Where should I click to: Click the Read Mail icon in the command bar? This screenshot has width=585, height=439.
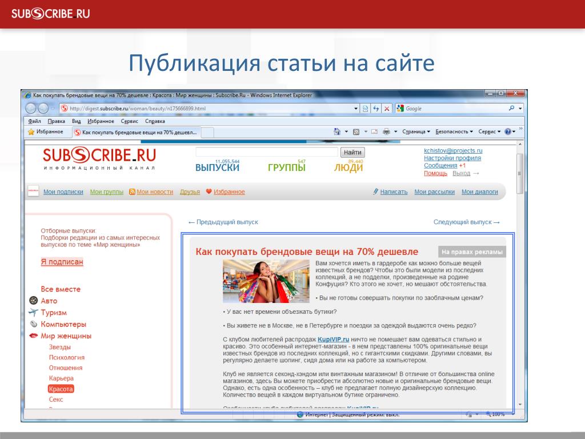point(375,132)
